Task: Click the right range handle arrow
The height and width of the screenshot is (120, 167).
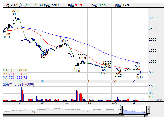Action: [x=148, y=110]
